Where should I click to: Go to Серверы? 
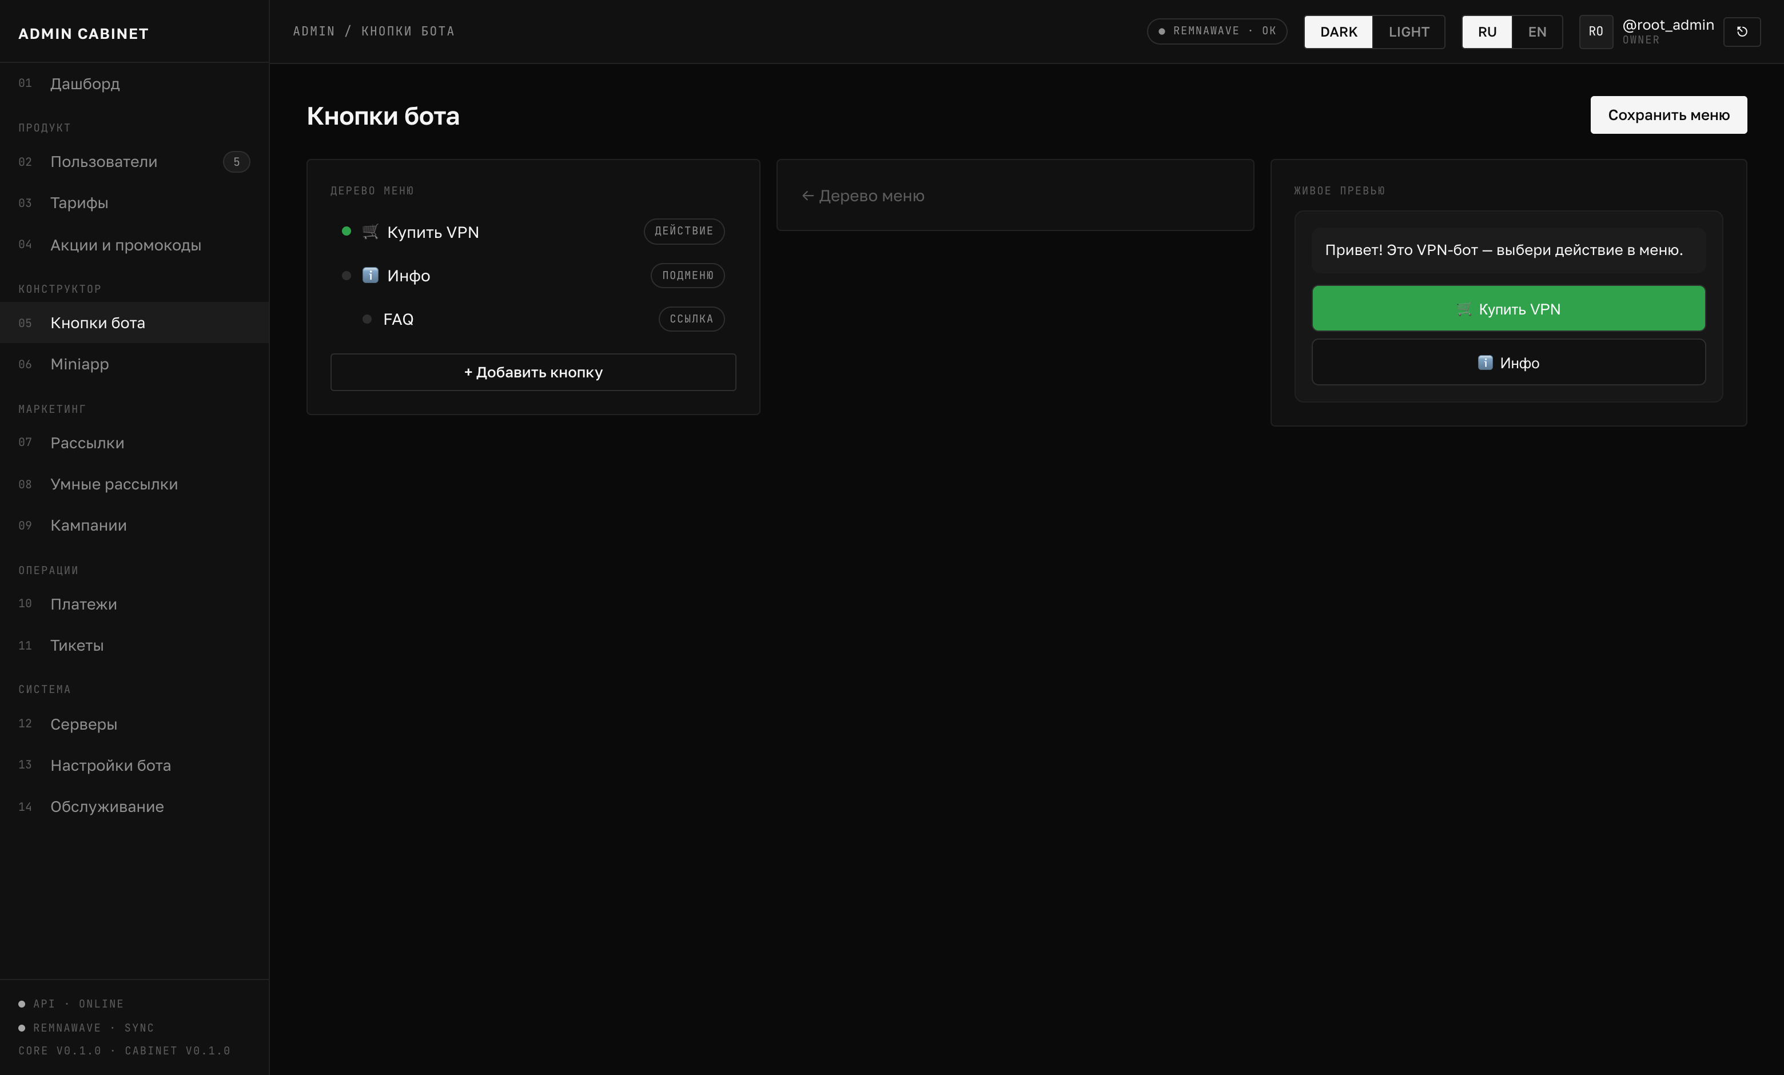click(135, 724)
